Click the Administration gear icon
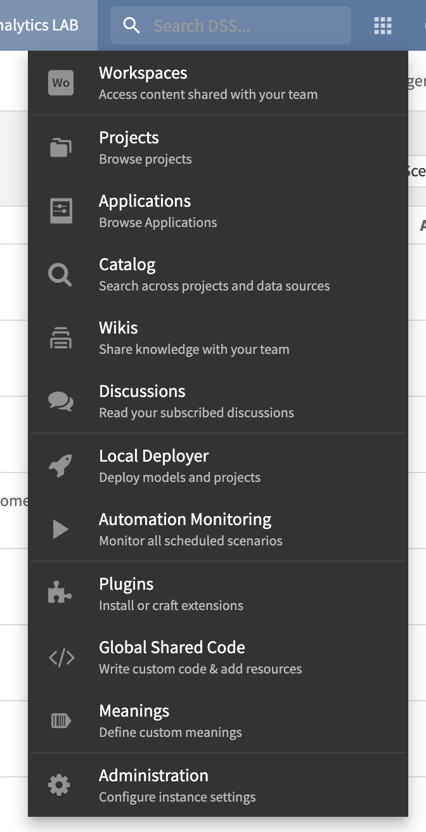The width and height of the screenshot is (426, 832). pos(60,786)
